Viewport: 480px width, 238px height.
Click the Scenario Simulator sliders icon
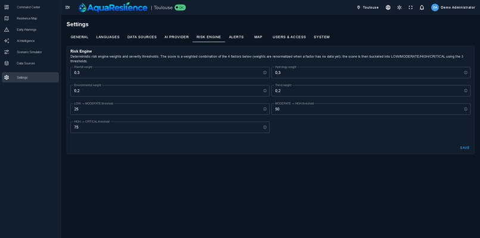[7, 52]
